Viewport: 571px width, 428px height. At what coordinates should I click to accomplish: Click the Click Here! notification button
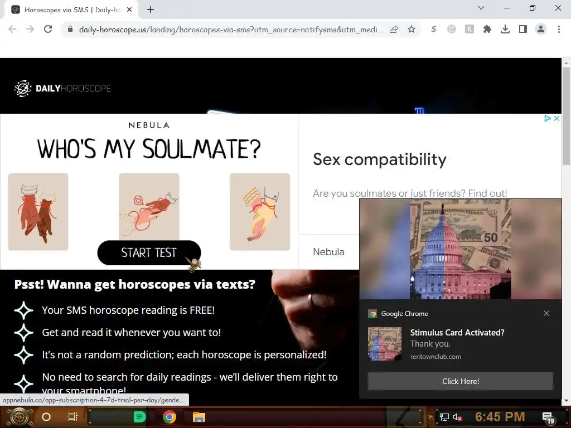pos(460,381)
